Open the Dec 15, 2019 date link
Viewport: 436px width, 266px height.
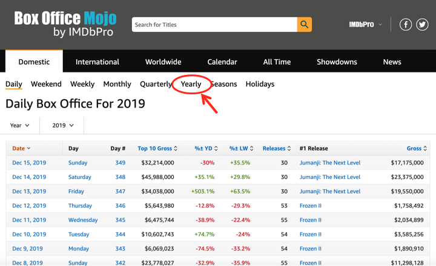[x=29, y=163]
